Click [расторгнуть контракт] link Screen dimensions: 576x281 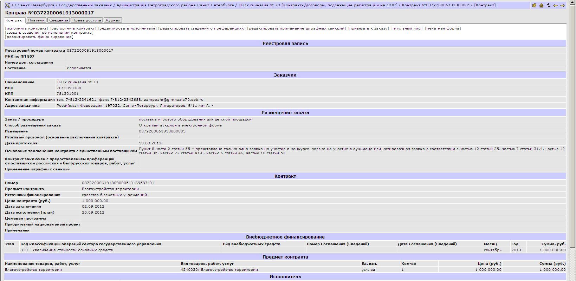[73, 28]
